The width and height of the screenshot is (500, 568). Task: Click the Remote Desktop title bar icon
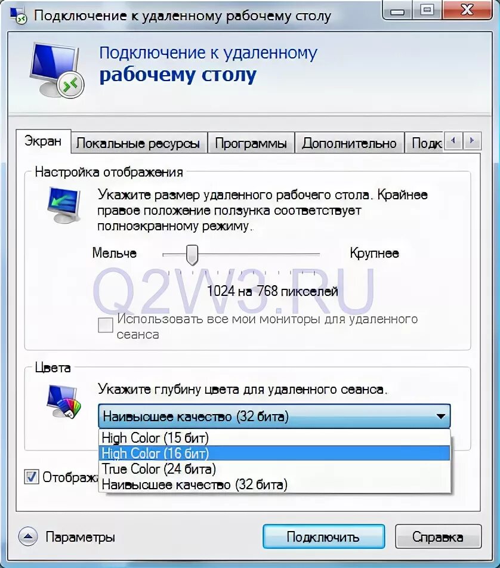18,16
